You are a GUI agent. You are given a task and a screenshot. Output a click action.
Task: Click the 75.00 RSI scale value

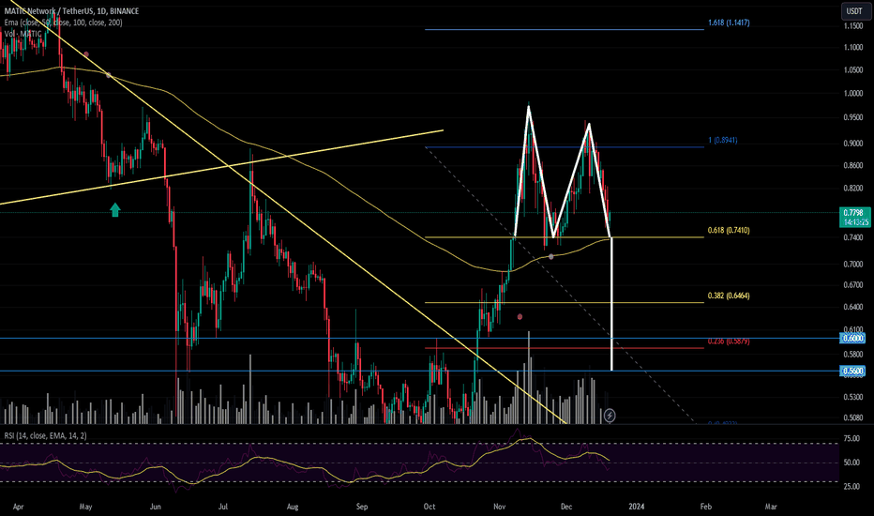851,438
